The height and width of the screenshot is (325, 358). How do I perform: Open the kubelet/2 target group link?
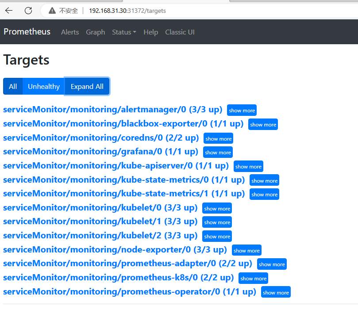[x=100, y=235]
